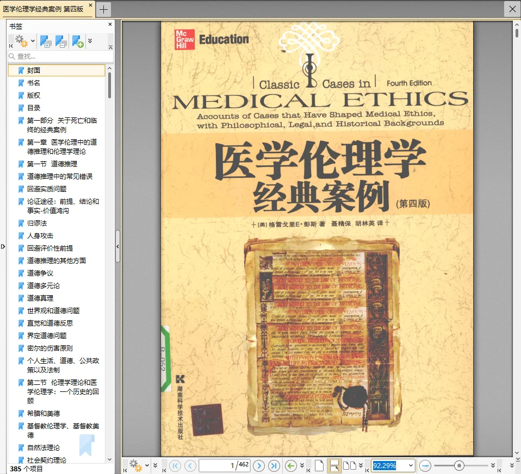Click the book cover page image
521x474 pixels.
coord(317,239)
